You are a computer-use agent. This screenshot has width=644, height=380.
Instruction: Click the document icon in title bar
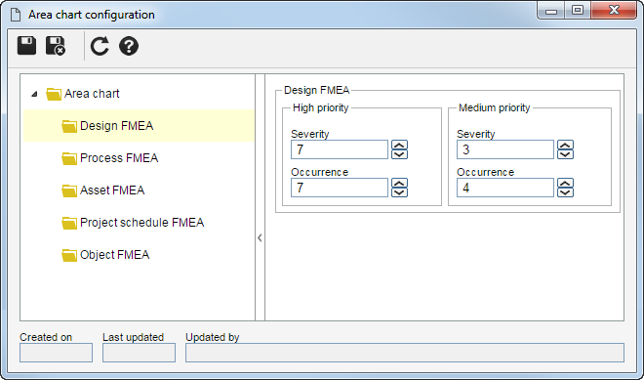click(x=16, y=15)
